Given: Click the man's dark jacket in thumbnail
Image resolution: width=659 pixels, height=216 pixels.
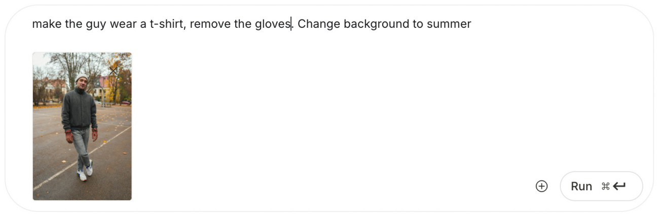Looking at the screenshot, I should click(79, 109).
